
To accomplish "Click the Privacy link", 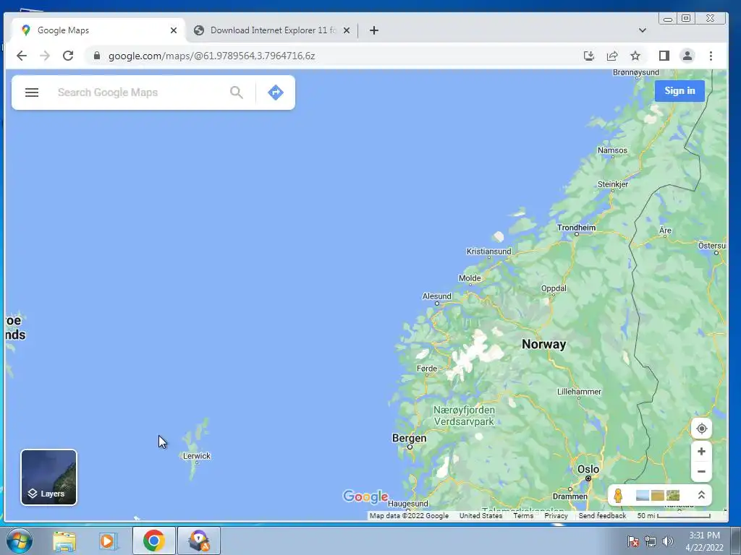I will click(556, 515).
